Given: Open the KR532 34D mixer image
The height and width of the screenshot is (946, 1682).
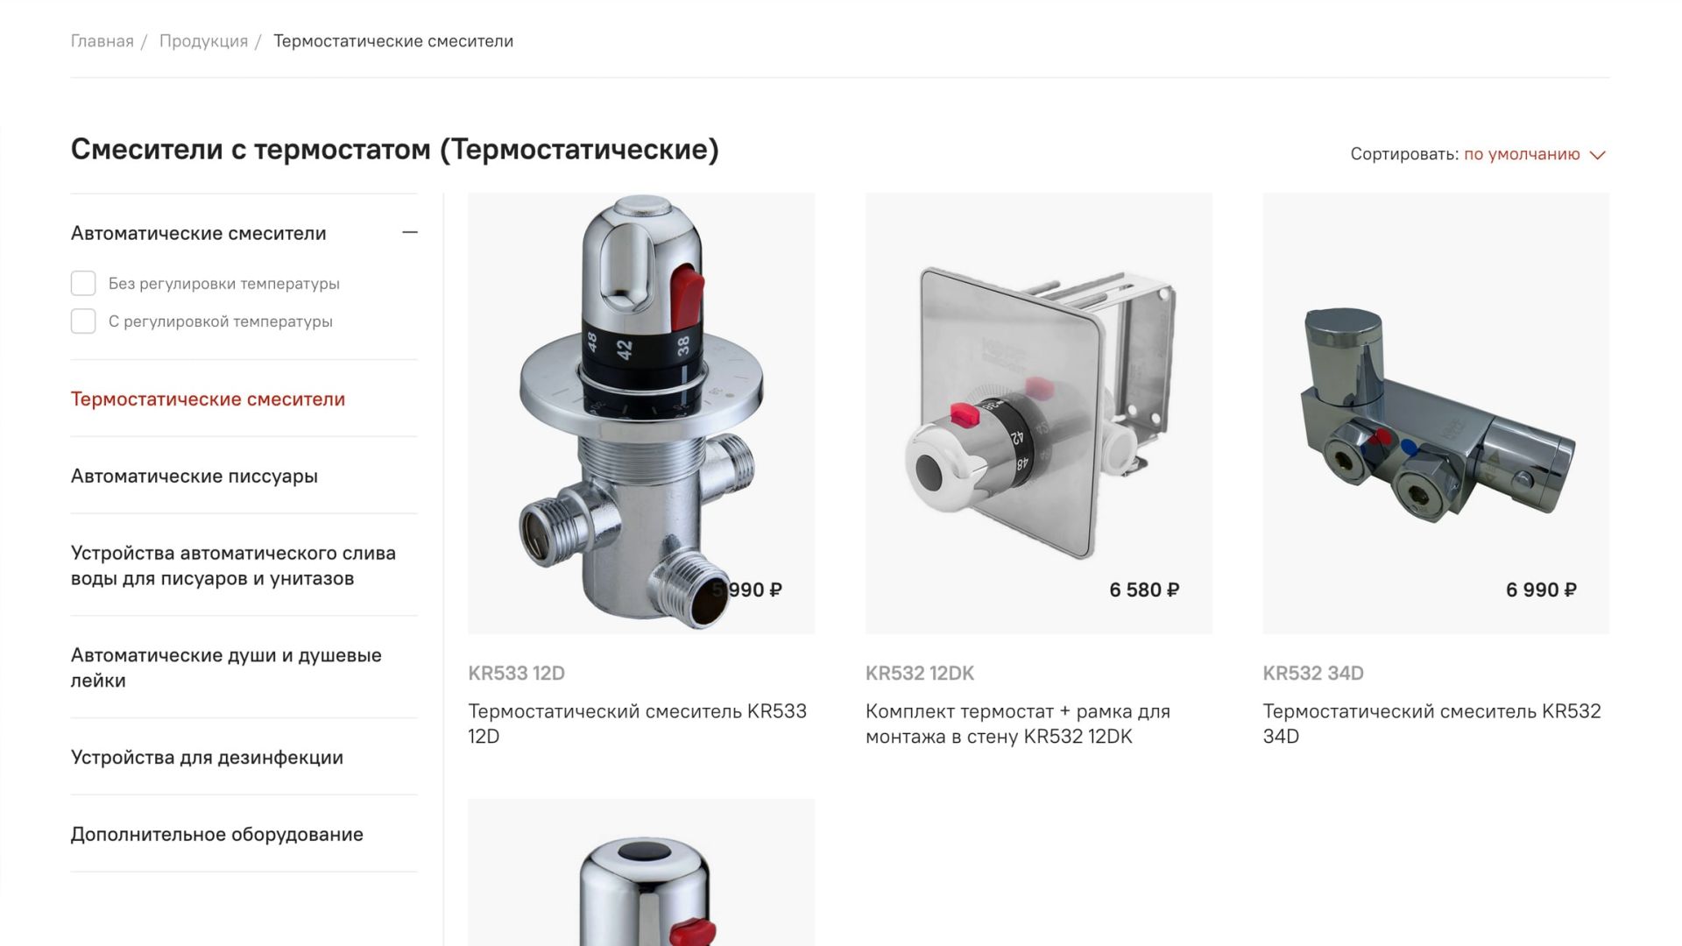Looking at the screenshot, I should point(1436,413).
